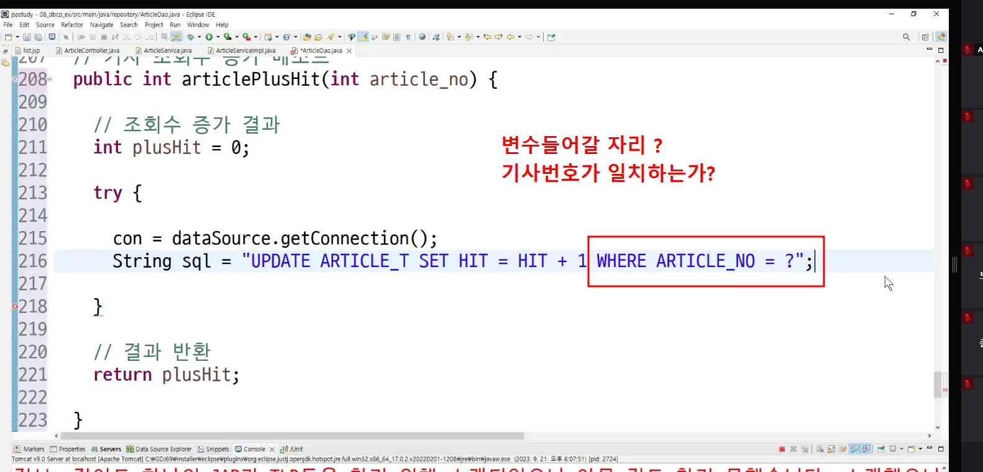983x472 pixels.
Task: Open the Servers view tab
Action: click(x=106, y=449)
